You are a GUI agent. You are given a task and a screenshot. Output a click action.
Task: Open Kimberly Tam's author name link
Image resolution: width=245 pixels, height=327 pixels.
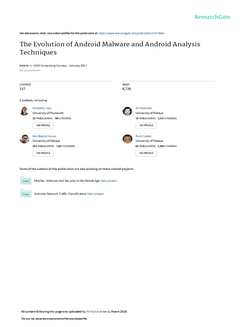tap(42, 108)
